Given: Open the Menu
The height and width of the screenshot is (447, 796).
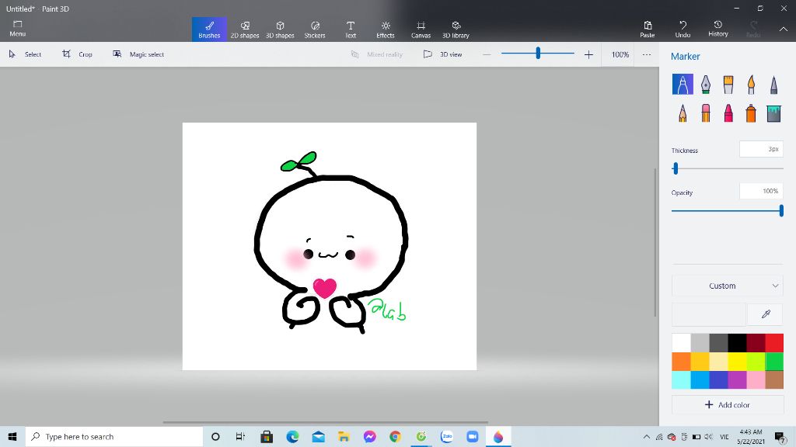Looking at the screenshot, I should click(x=17, y=29).
